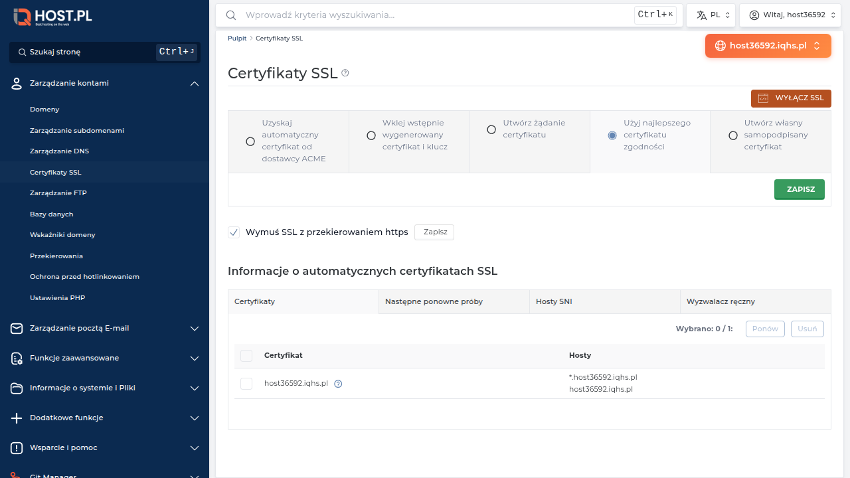The width and height of the screenshot is (850, 478).
Task: Open the host36592.iqhs.pl domain dropdown
Action: 768,46
